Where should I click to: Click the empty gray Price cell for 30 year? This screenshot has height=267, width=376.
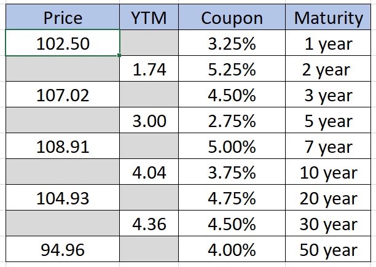(x=63, y=225)
